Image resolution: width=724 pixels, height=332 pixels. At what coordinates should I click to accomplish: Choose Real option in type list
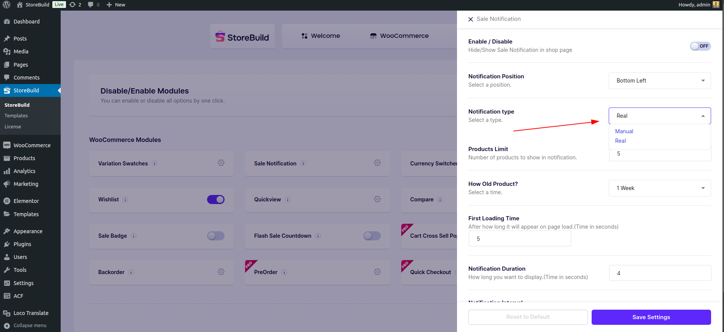tap(620, 141)
